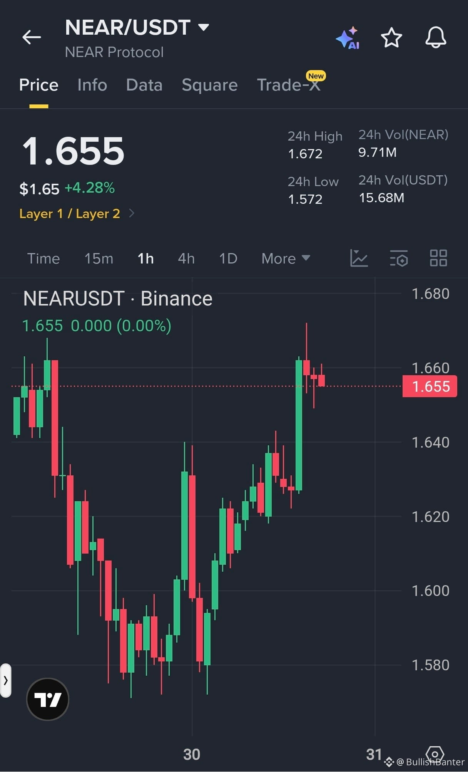This screenshot has width=468, height=772.
Task: Select the 1D chart interval
Action: point(228,258)
